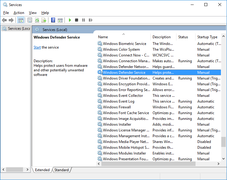Click the Stop Service toolbar icon

[x=77, y=20]
